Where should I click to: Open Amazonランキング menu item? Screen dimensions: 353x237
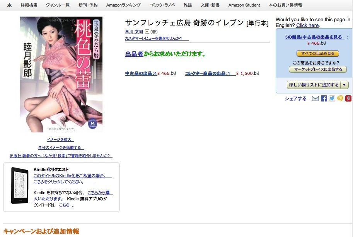[x=123, y=5]
